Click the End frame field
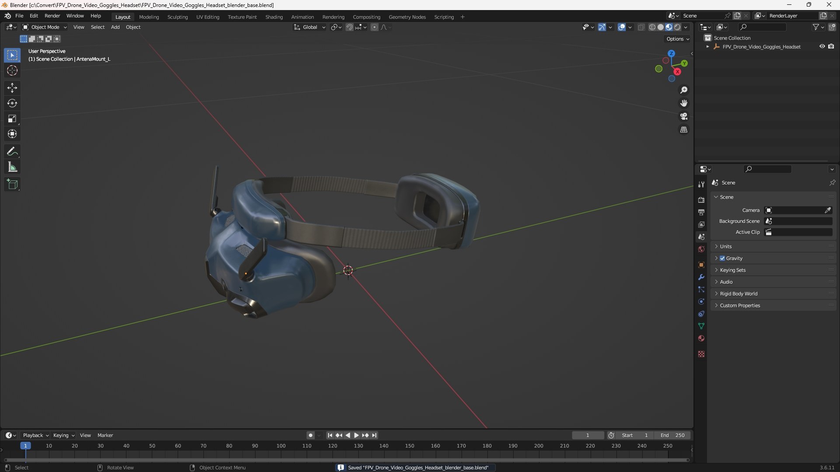This screenshot has width=840, height=472. [672, 435]
